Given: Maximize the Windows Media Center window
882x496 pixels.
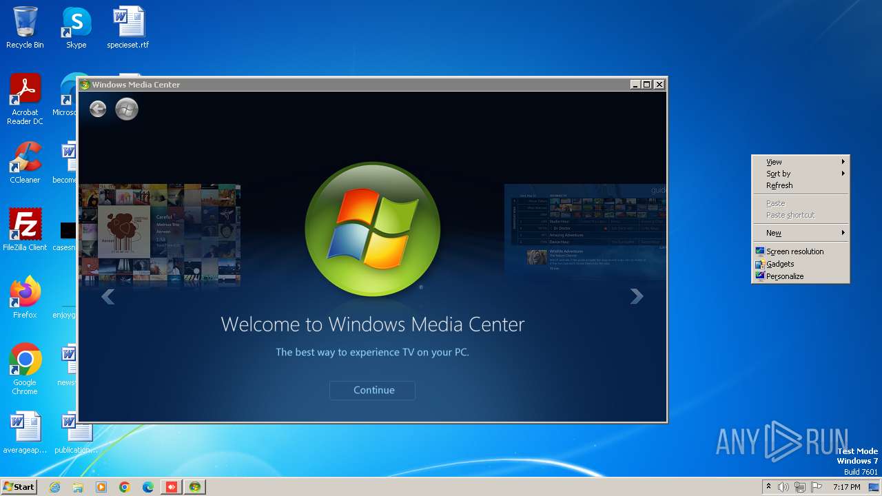Looking at the screenshot, I should pos(646,84).
